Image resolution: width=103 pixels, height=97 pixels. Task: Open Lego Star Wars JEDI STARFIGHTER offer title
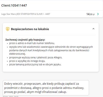click(25, 14)
